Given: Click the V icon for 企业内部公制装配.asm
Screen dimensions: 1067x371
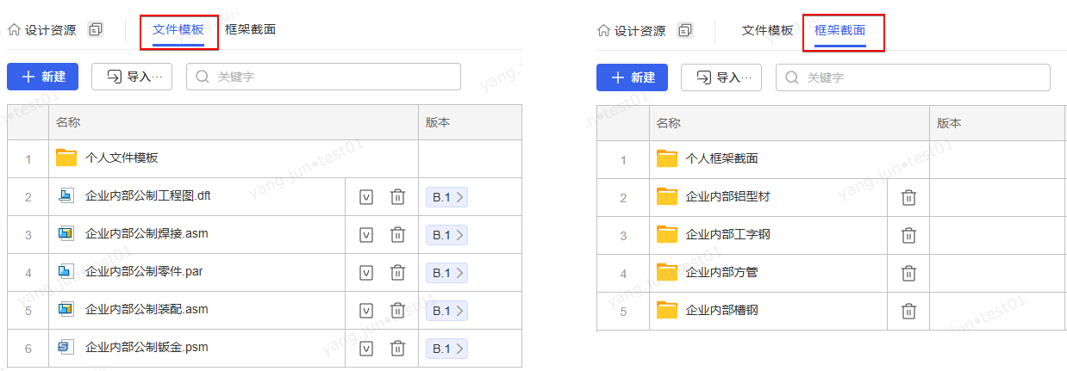Looking at the screenshot, I should point(365,311).
